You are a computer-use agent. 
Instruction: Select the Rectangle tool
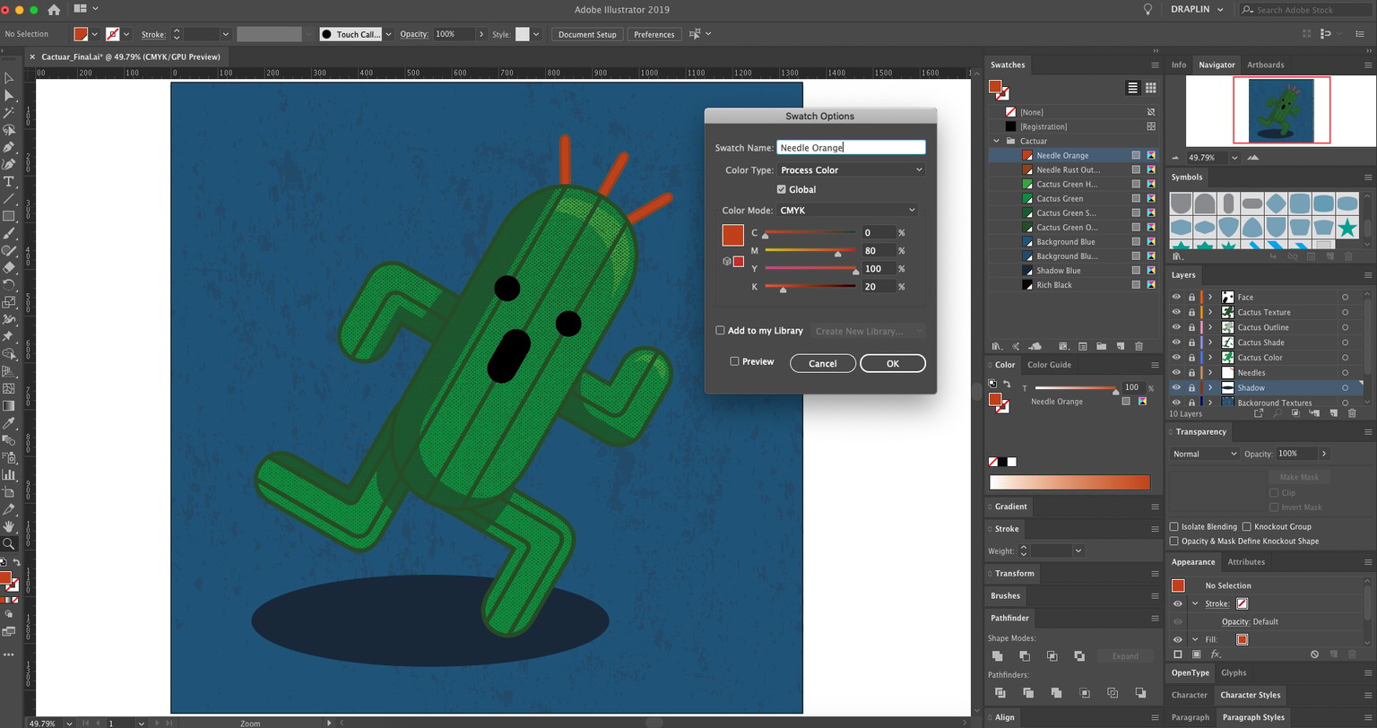coord(9,216)
